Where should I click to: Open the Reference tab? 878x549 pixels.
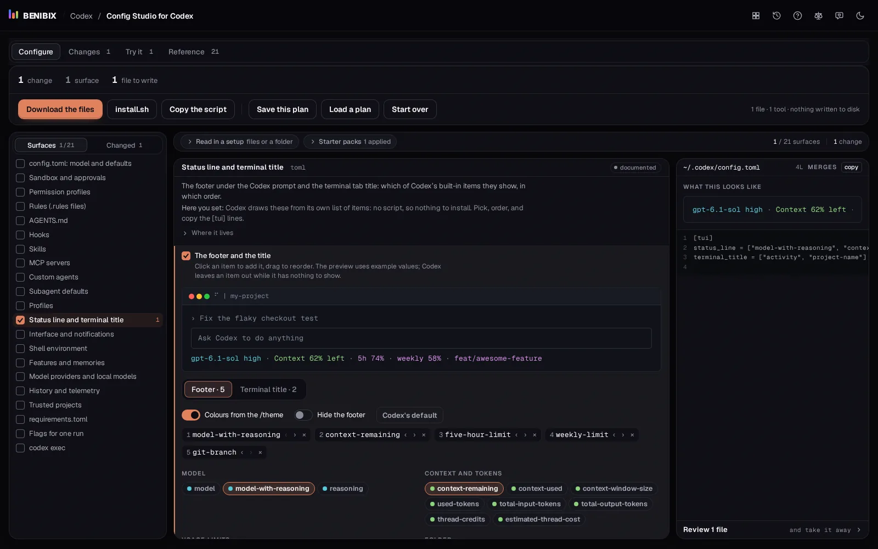coord(194,52)
